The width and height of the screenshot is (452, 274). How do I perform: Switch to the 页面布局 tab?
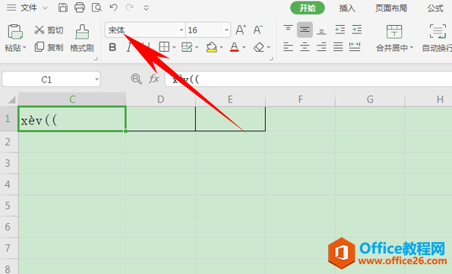pyautogui.click(x=391, y=8)
